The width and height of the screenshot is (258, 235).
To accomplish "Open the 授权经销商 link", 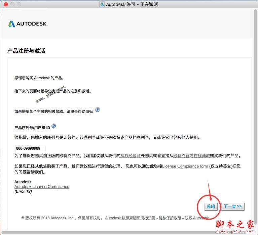I will (x=131, y=156).
